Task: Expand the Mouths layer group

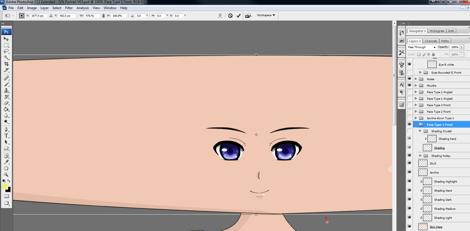Action: pyautogui.click(x=416, y=85)
